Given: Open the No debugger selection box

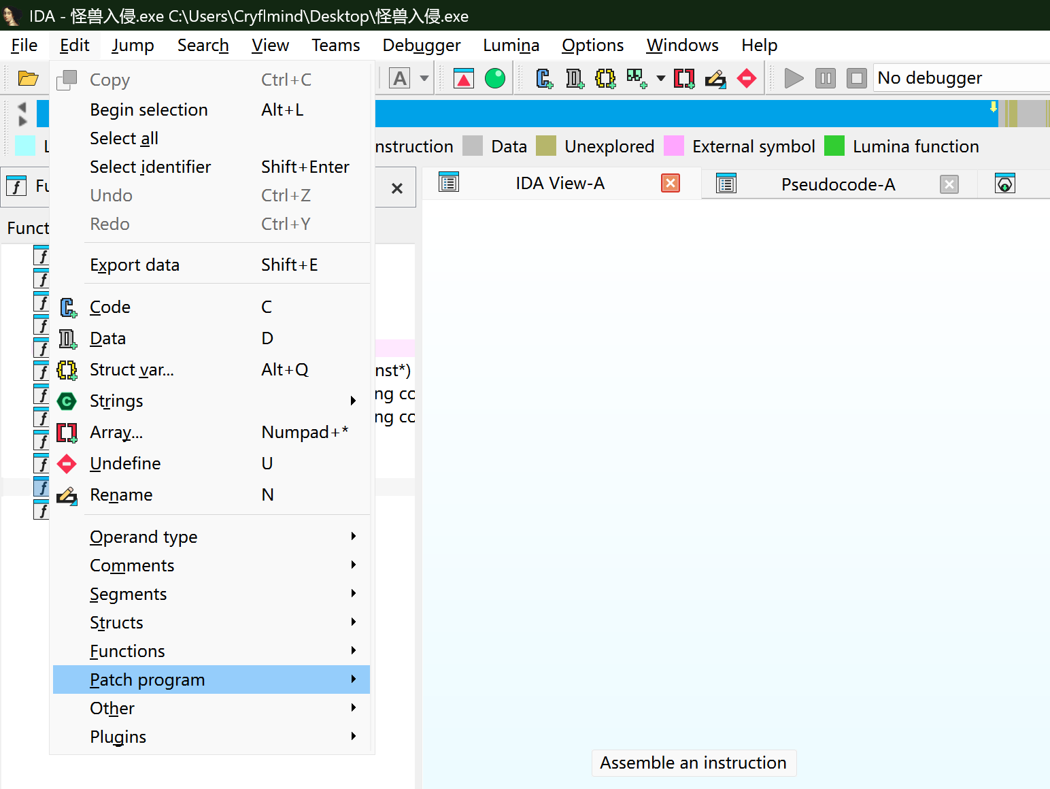Looking at the screenshot, I should pyautogui.click(x=959, y=78).
